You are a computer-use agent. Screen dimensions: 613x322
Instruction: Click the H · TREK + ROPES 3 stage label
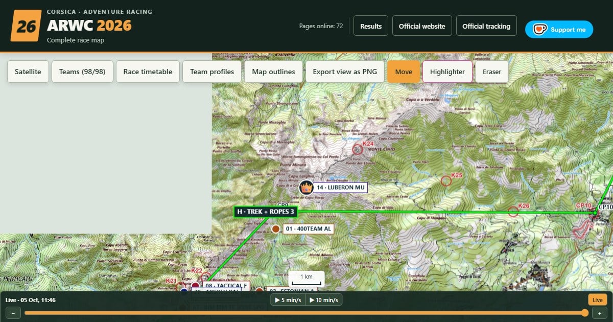266,212
